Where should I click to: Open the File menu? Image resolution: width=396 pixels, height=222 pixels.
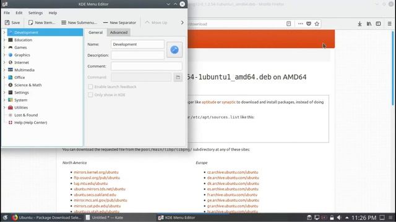(7, 12)
